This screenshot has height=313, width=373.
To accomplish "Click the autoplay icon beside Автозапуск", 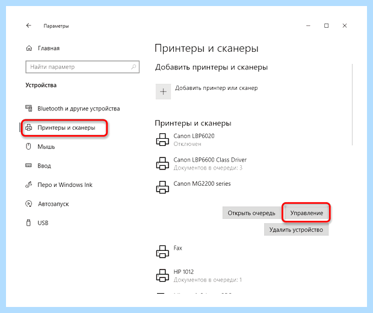I will tap(28, 204).
